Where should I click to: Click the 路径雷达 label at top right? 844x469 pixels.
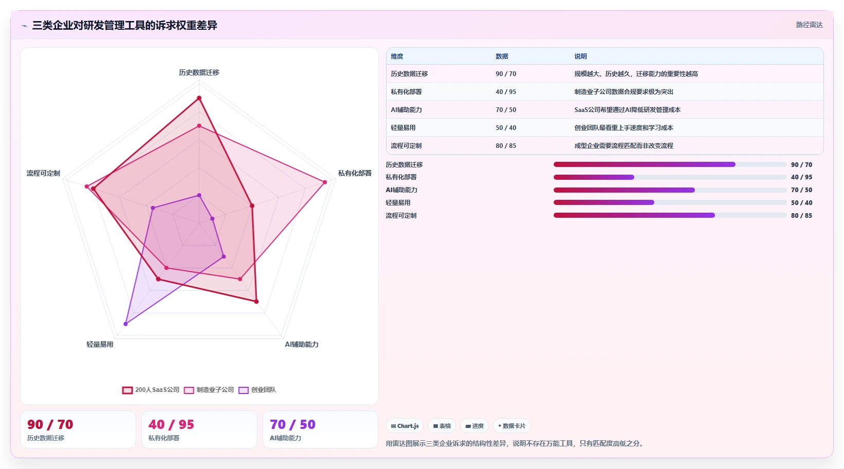pyautogui.click(x=810, y=25)
